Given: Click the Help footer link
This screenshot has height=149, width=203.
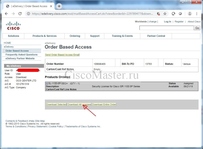Looking at the screenshot, I should [32, 121].
